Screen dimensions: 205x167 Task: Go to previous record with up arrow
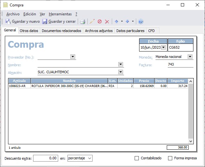116,21
